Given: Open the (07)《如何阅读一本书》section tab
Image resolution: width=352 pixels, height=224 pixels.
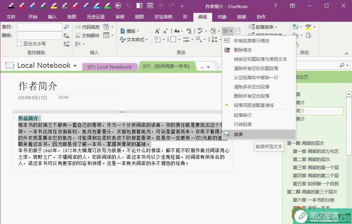Looking at the screenshot, I should click(166, 67).
